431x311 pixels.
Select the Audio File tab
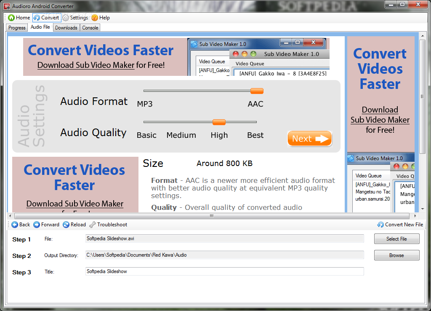click(40, 27)
